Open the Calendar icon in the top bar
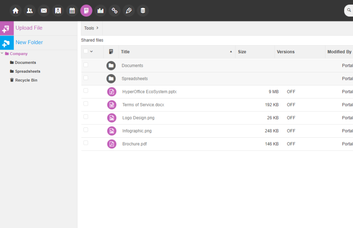Viewport: 353px width, 228px height. [72, 10]
